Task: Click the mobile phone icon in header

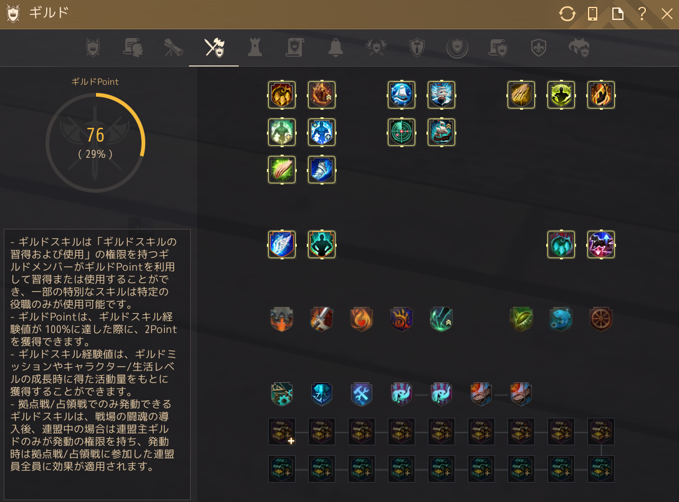Action: (x=592, y=14)
